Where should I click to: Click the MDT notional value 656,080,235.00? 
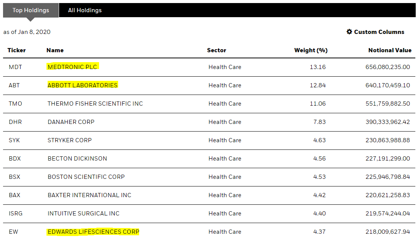click(388, 67)
